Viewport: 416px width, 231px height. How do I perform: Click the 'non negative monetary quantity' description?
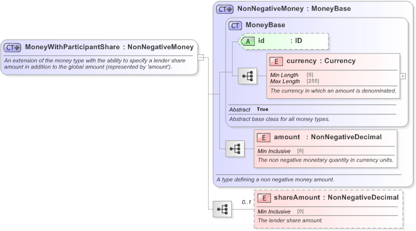coord(325,160)
